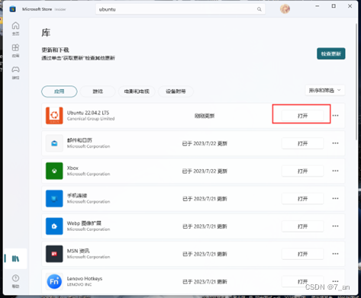Open the Apps section in sidebar

coord(15,50)
